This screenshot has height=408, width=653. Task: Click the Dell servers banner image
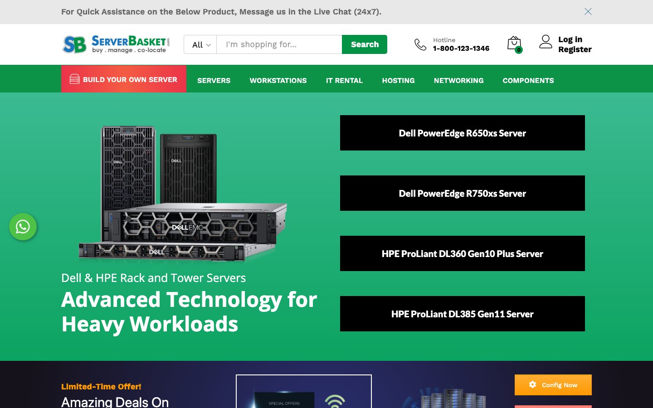(x=183, y=194)
